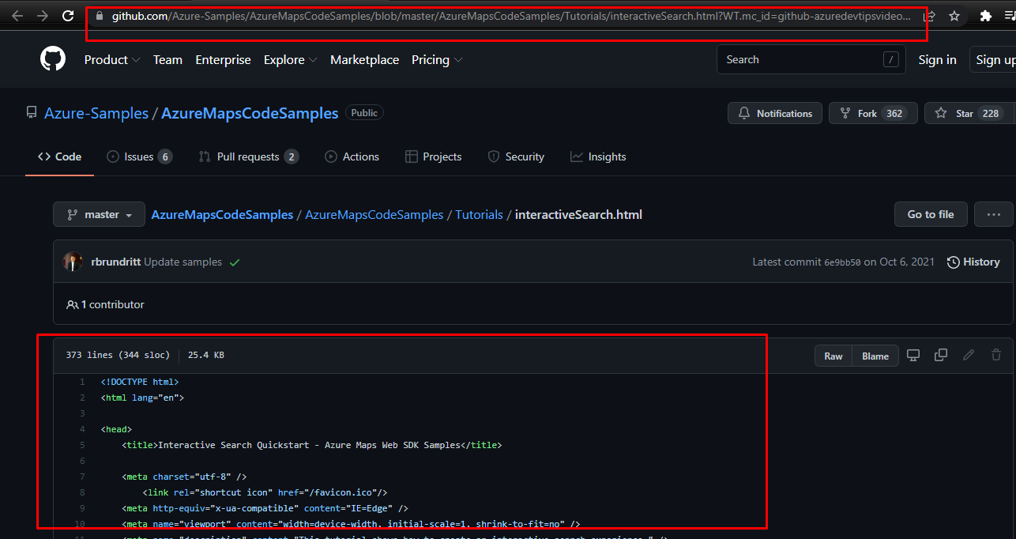
Task: Click the green commit status checkmark
Action: tap(235, 262)
